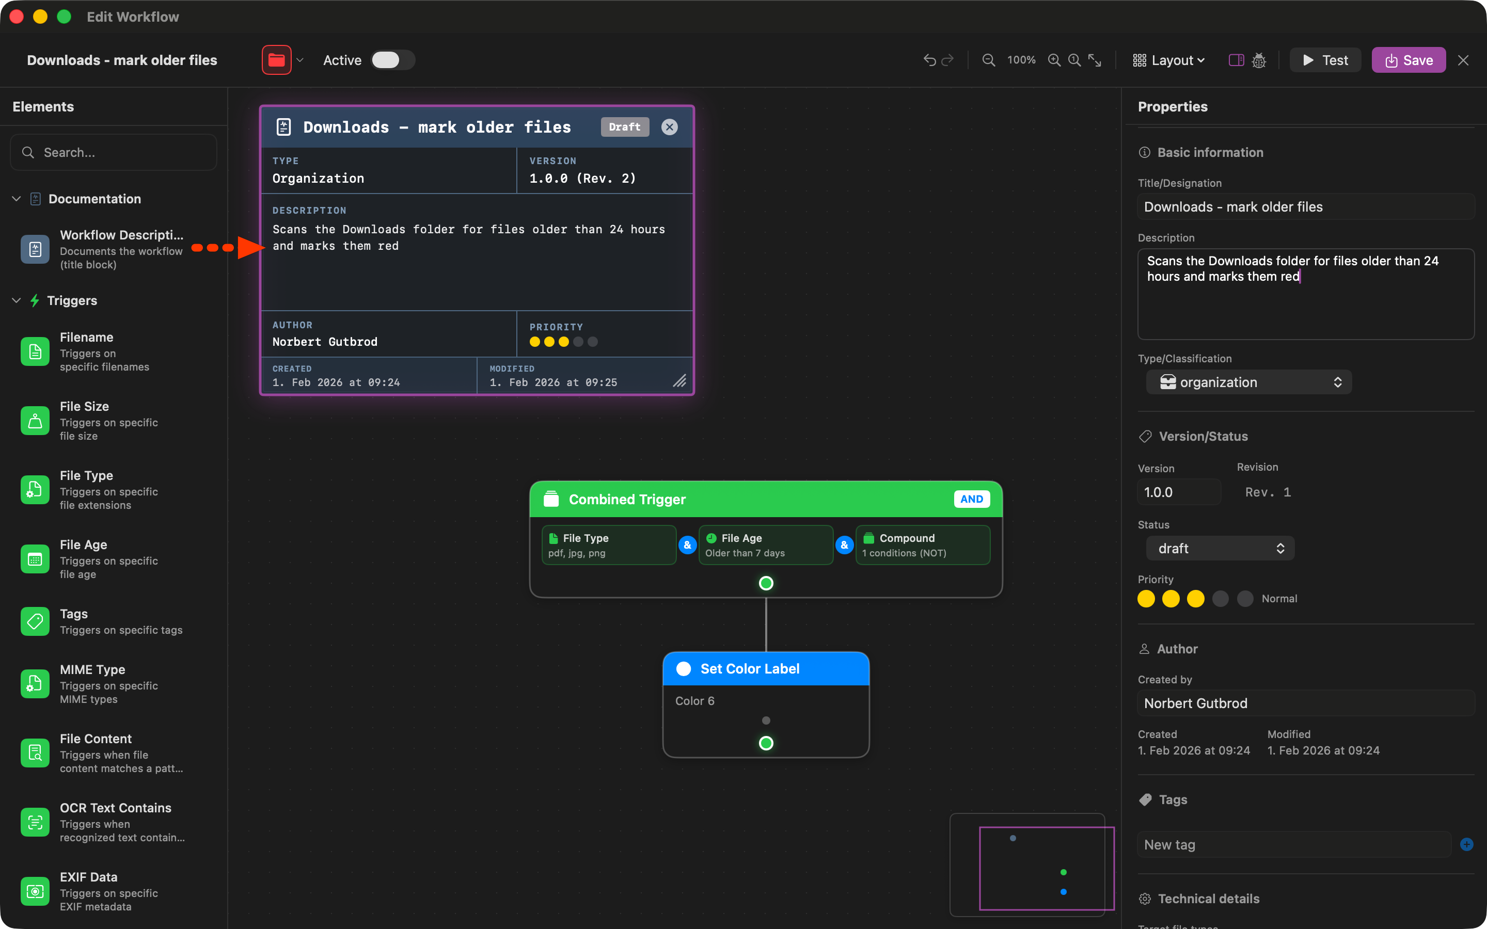Click the fit-to-window expand arrows icon
This screenshot has height=929, width=1487.
[x=1095, y=60]
